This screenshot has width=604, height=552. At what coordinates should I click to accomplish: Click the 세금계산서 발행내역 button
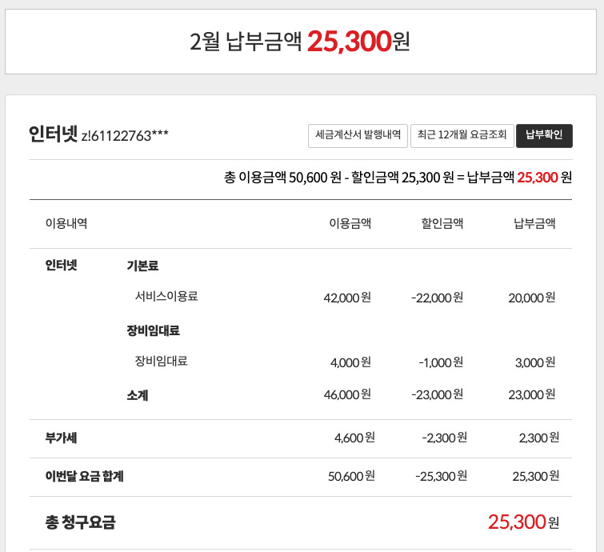tap(358, 135)
